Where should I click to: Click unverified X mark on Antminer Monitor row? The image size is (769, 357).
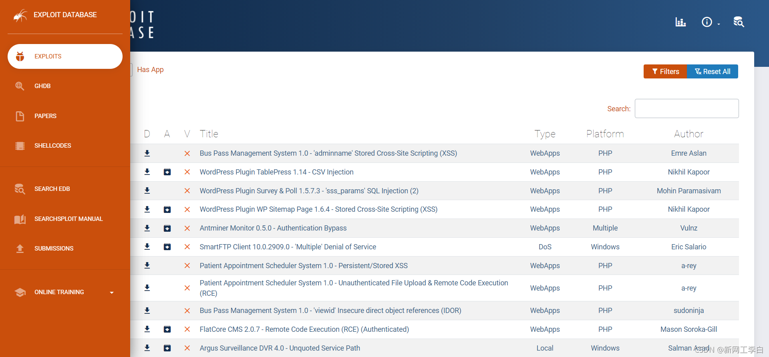coord(187,228)
